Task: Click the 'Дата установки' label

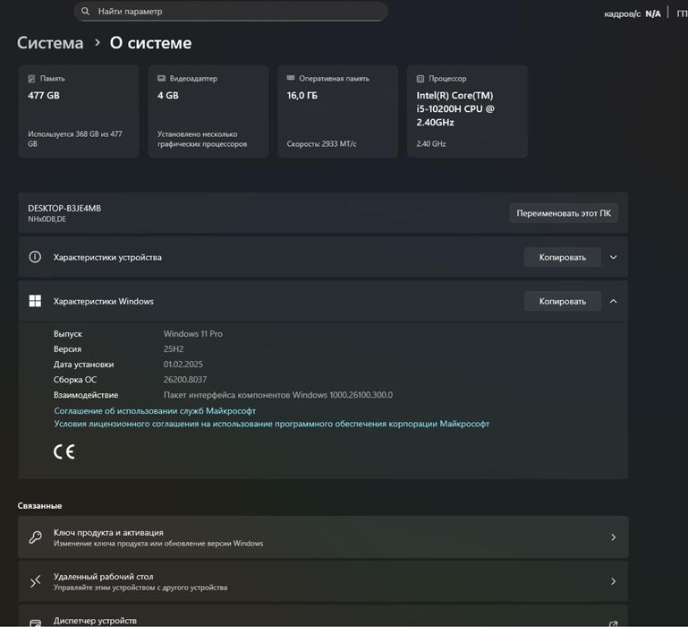Action: [84, 365]
